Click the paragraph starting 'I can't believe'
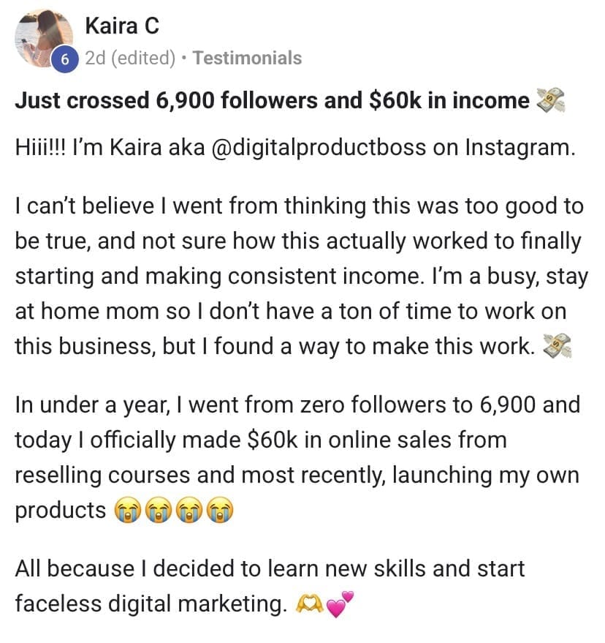Viewport: 605px width, 643px height. [302, 276]
